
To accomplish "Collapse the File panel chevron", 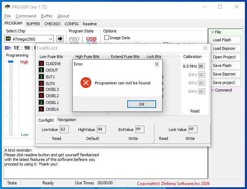I will click(x=212, y=32).
